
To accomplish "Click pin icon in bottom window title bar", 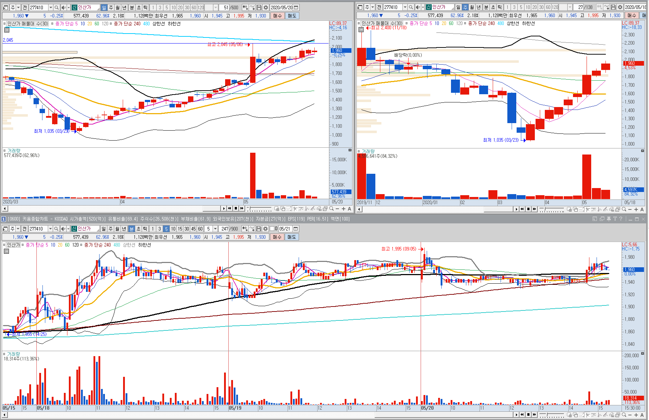I will (609, 219).
